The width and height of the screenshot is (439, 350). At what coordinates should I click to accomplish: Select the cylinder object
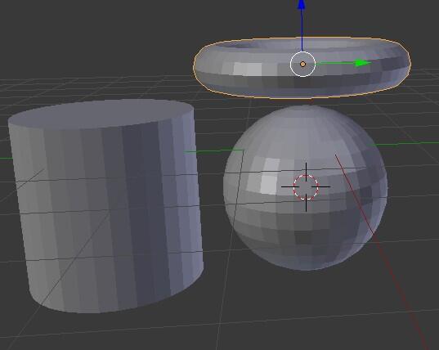tap(105, 206)
